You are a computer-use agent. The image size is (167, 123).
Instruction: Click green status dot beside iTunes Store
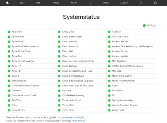(59, 110)
